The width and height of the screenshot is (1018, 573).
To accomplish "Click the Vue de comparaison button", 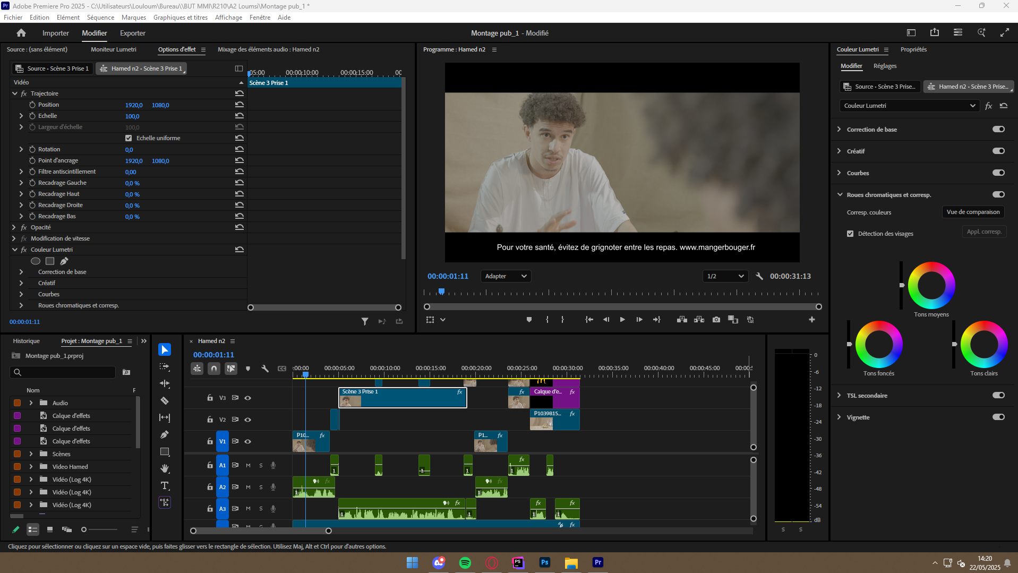I will click(973, 212).
